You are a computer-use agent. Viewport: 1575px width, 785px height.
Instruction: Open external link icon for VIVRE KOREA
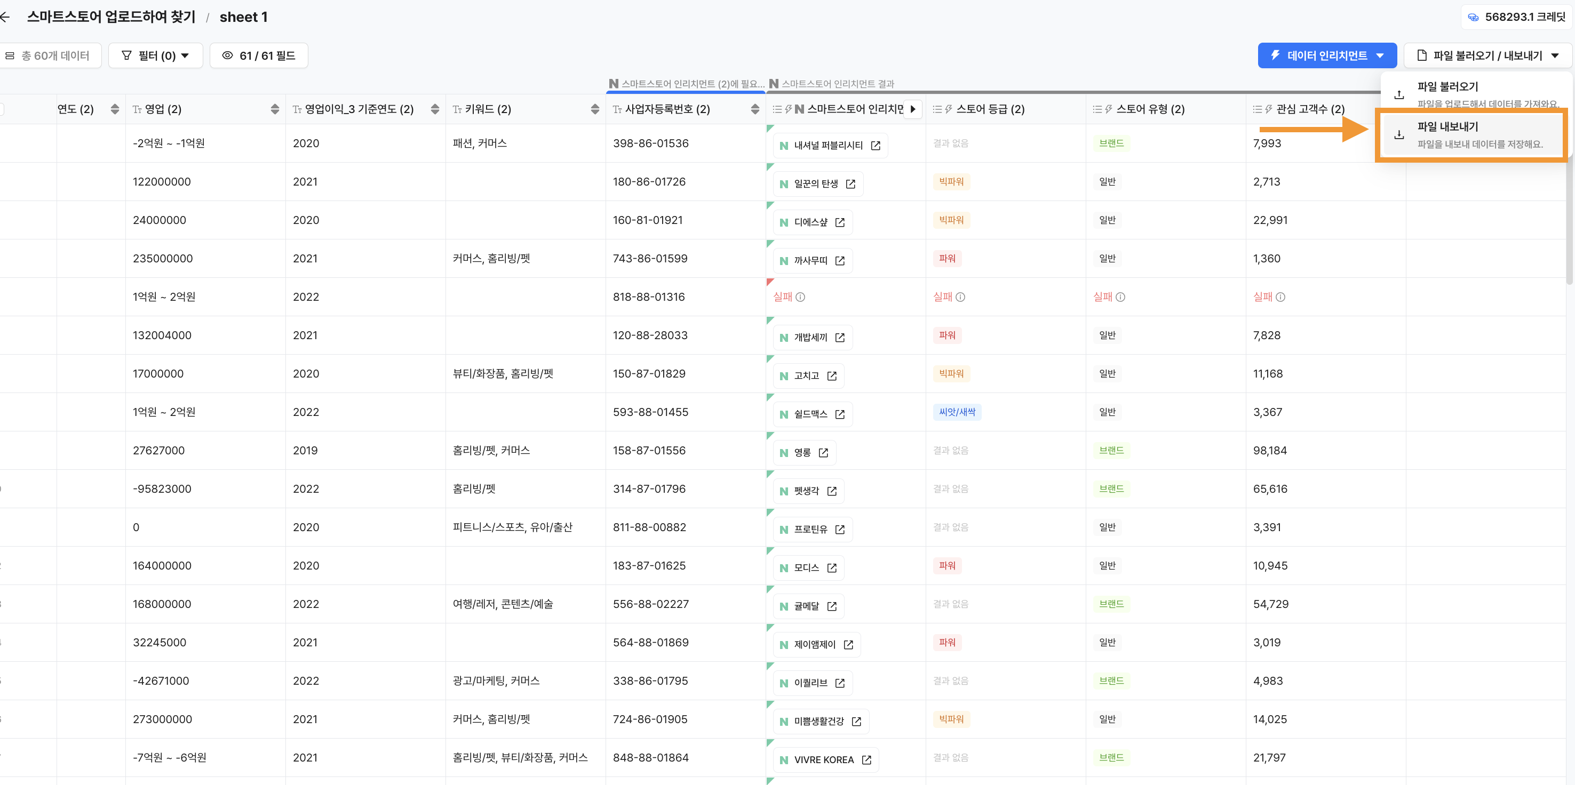click(866, 759)
